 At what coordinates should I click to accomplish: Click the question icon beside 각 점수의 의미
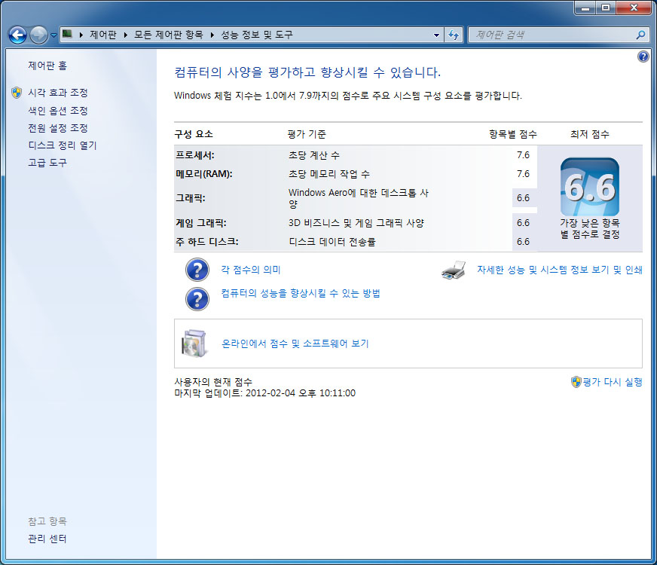(x=197, y=270)
